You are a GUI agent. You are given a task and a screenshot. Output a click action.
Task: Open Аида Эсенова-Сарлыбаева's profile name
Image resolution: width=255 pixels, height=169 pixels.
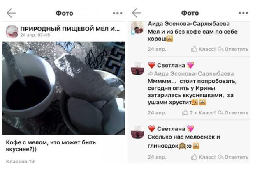pyautogui.click(x=189, y=24)
